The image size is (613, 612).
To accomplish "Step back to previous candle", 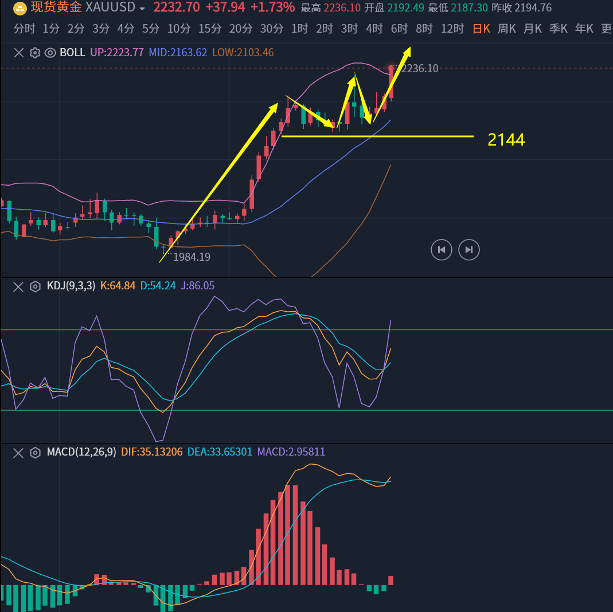I will (x=442, y=250).
